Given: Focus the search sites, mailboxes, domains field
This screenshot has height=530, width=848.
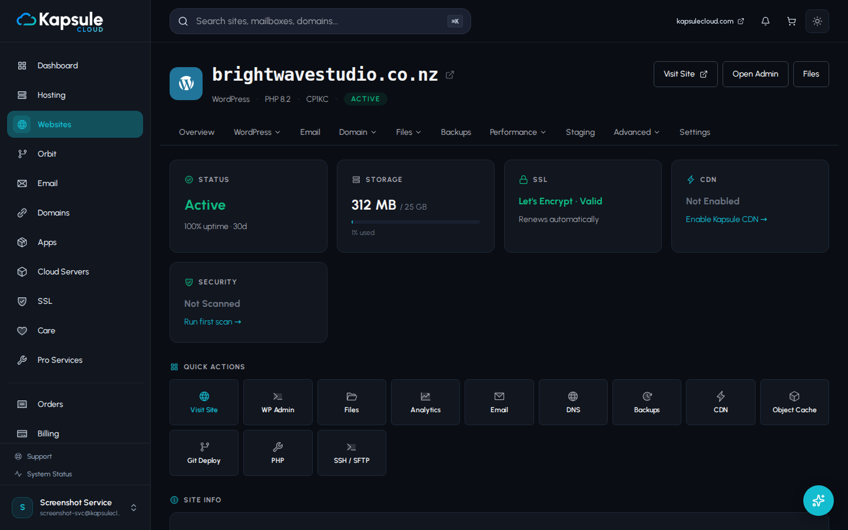Looking at the screenshot, I should [x=320, y=21].
